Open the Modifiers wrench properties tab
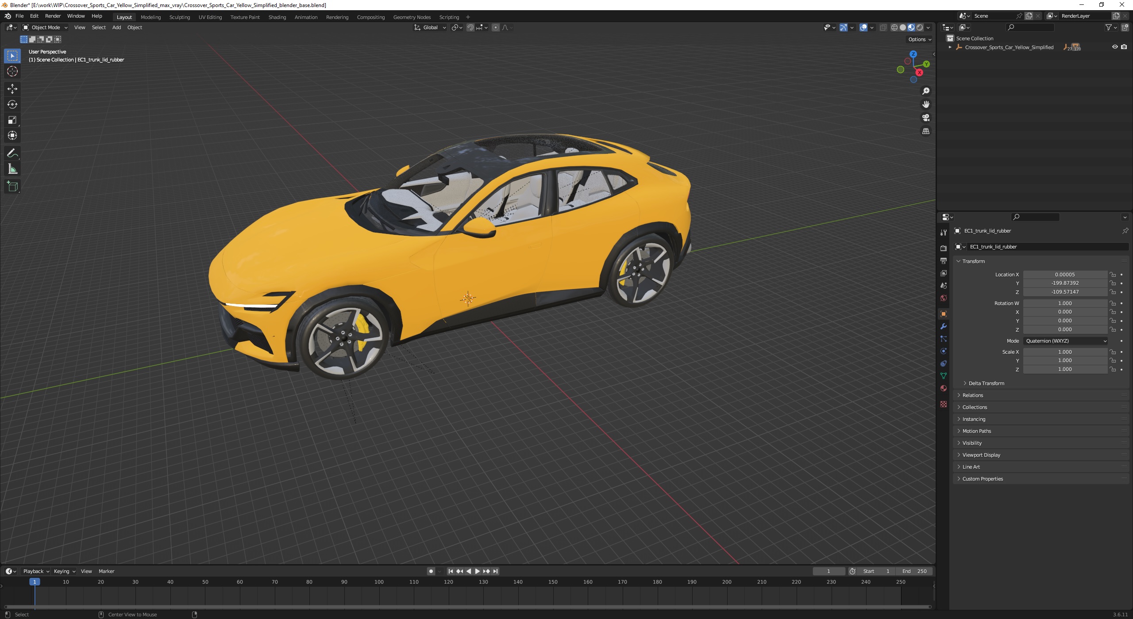The width and height of the screenshot is (1133, 619). (944, 326)
